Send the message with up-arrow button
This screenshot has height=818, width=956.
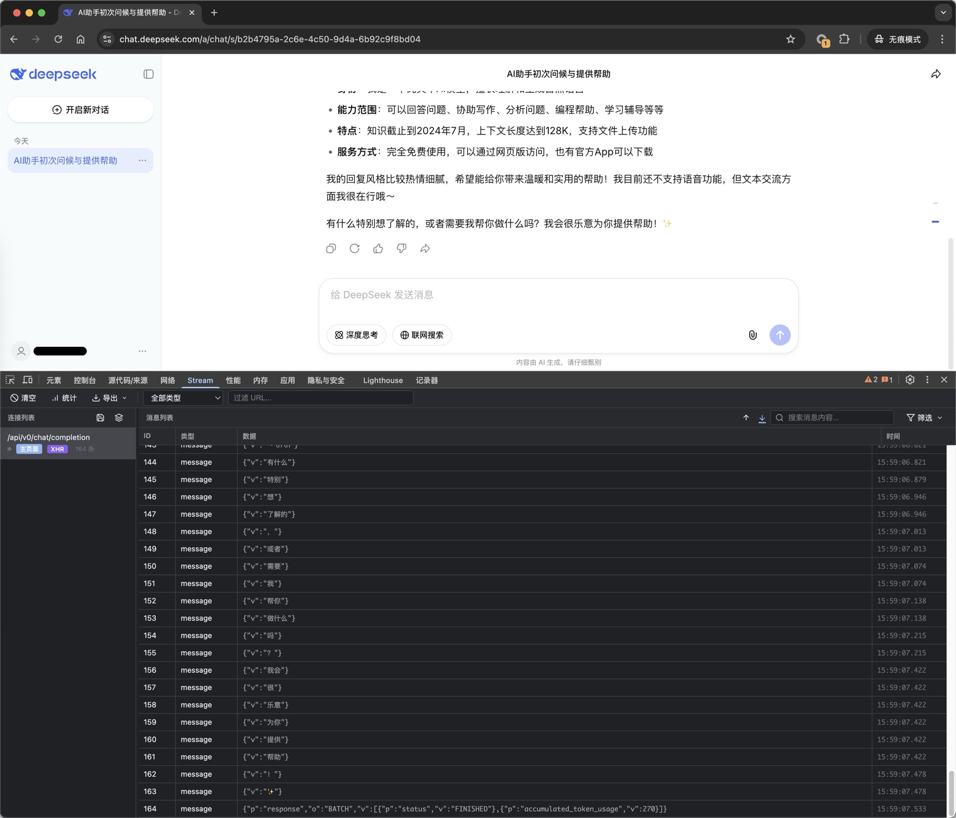coord(780,335)
